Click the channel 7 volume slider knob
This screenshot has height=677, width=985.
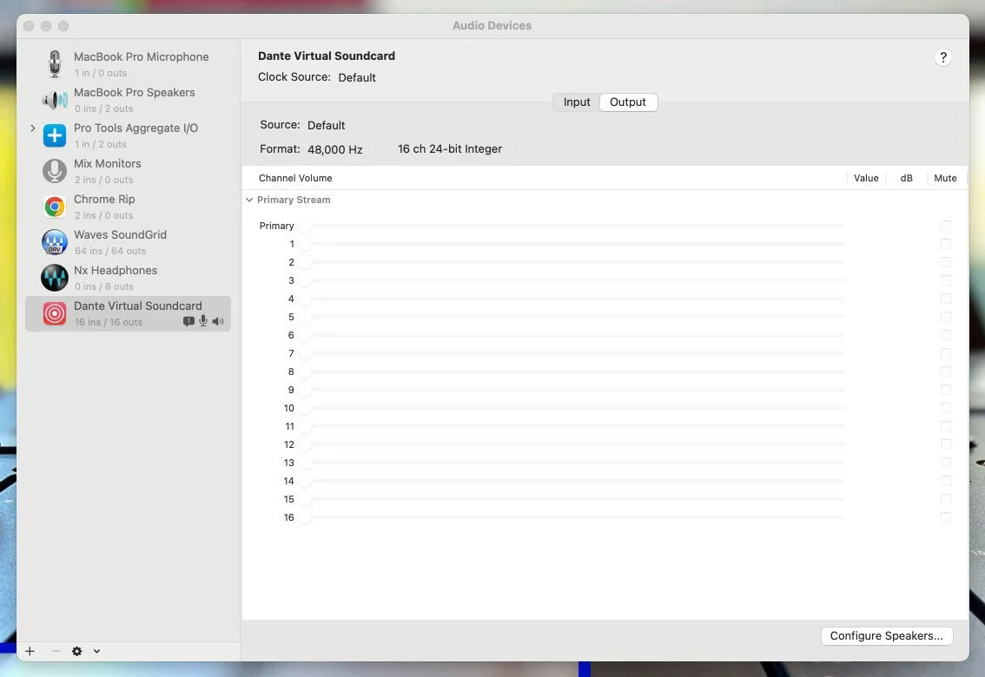[x=305, y=353]
